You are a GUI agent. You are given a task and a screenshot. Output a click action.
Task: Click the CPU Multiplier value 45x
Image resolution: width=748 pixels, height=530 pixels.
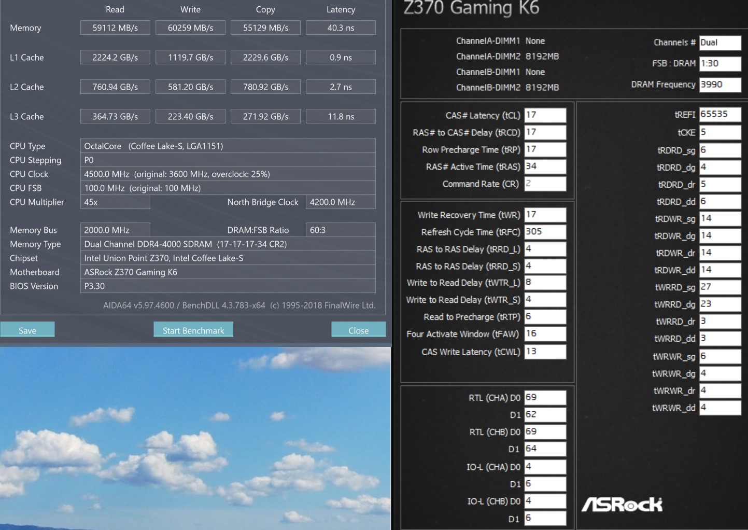(115, 202)
